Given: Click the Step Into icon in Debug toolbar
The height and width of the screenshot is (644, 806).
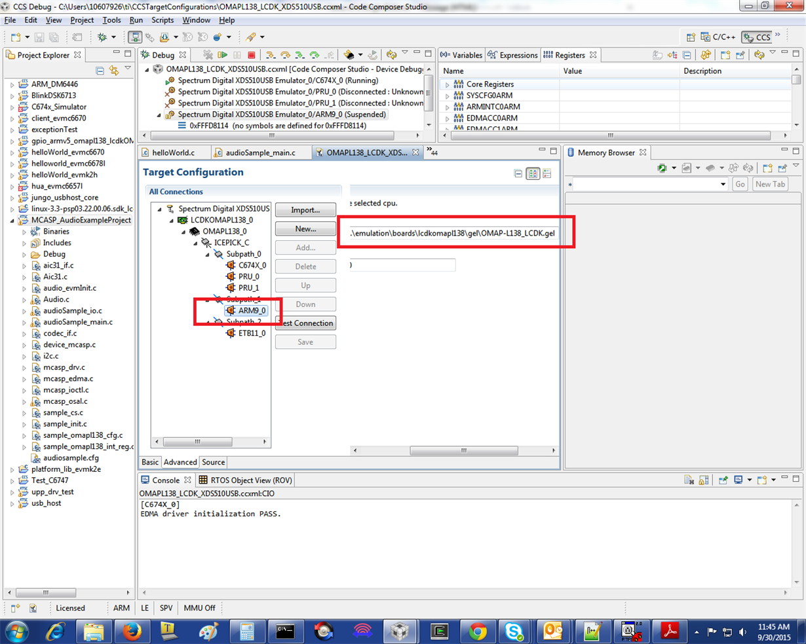Looking at the screenshot, I should point(270,55).
